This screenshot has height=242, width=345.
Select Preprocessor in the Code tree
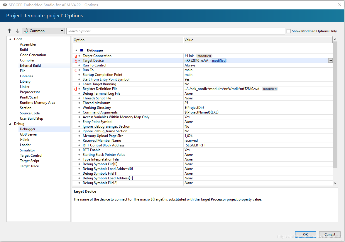pyautogui.click(x=30, y=92)
